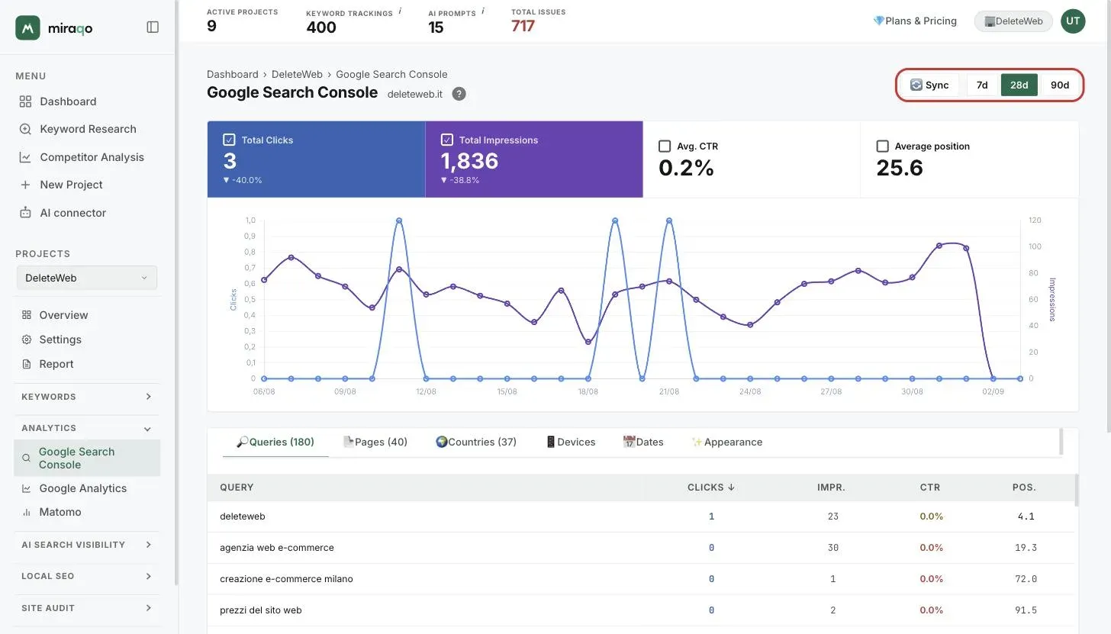Click the New Project plus icon

pos(25,185)
